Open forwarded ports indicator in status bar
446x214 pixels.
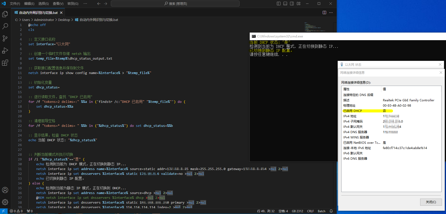(30, 211)
